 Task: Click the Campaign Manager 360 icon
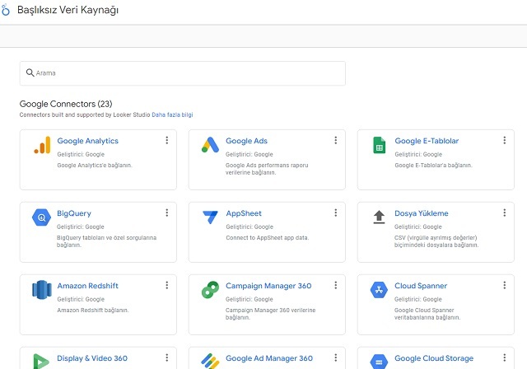click(x=211, y=290)
